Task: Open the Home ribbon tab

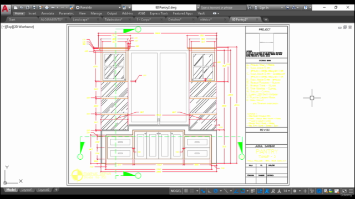Action: click(19, 13)
